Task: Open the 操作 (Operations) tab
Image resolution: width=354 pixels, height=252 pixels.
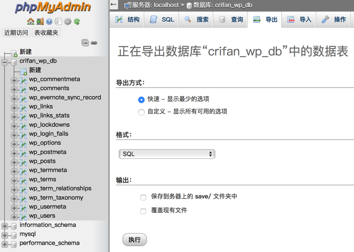Action: click(x=334, y=19)
